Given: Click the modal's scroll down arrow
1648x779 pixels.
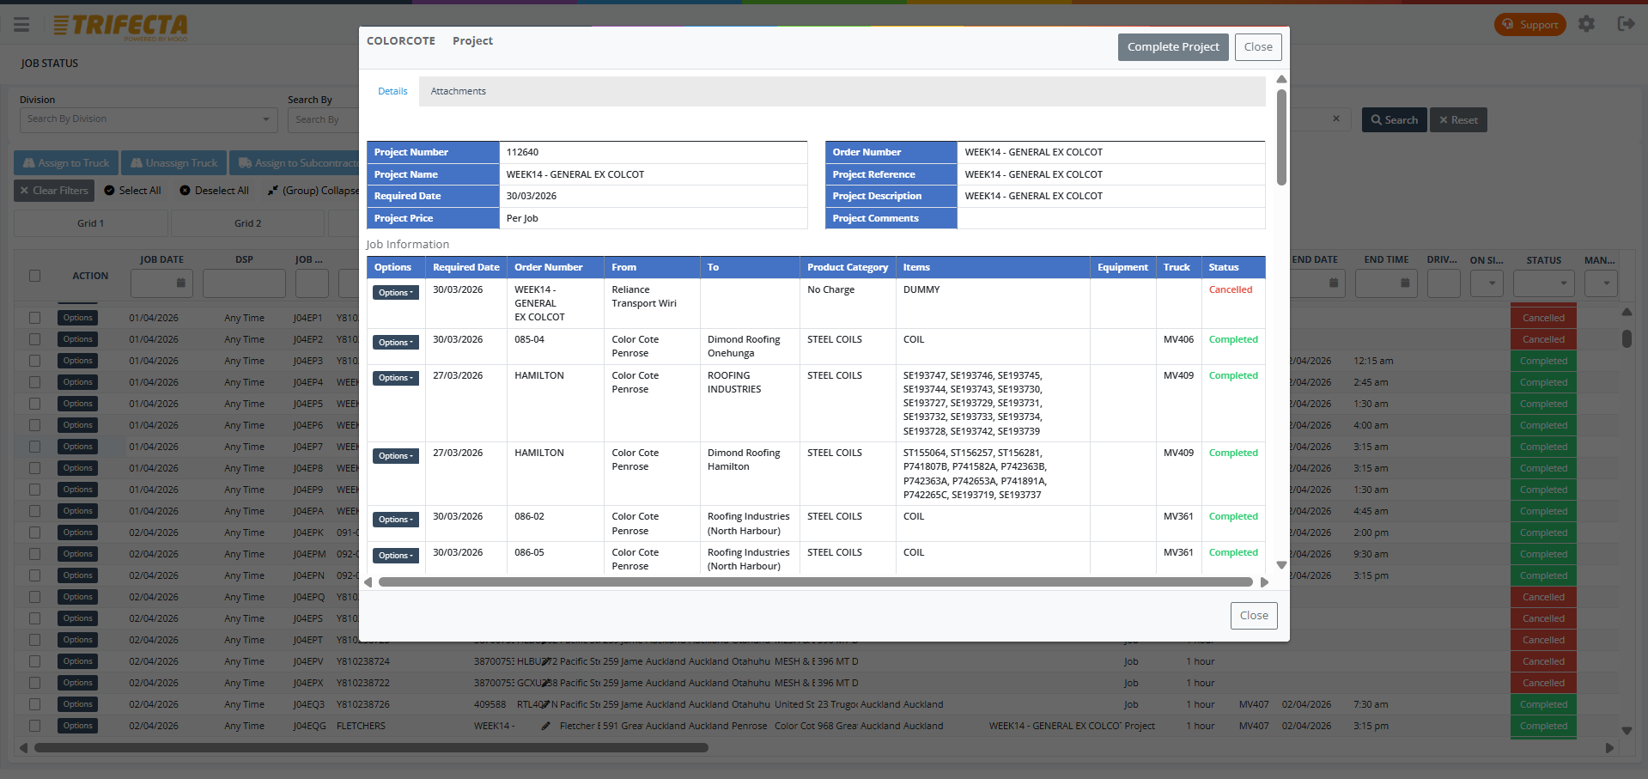Looking at the screenshot, I should point(1281,565).
